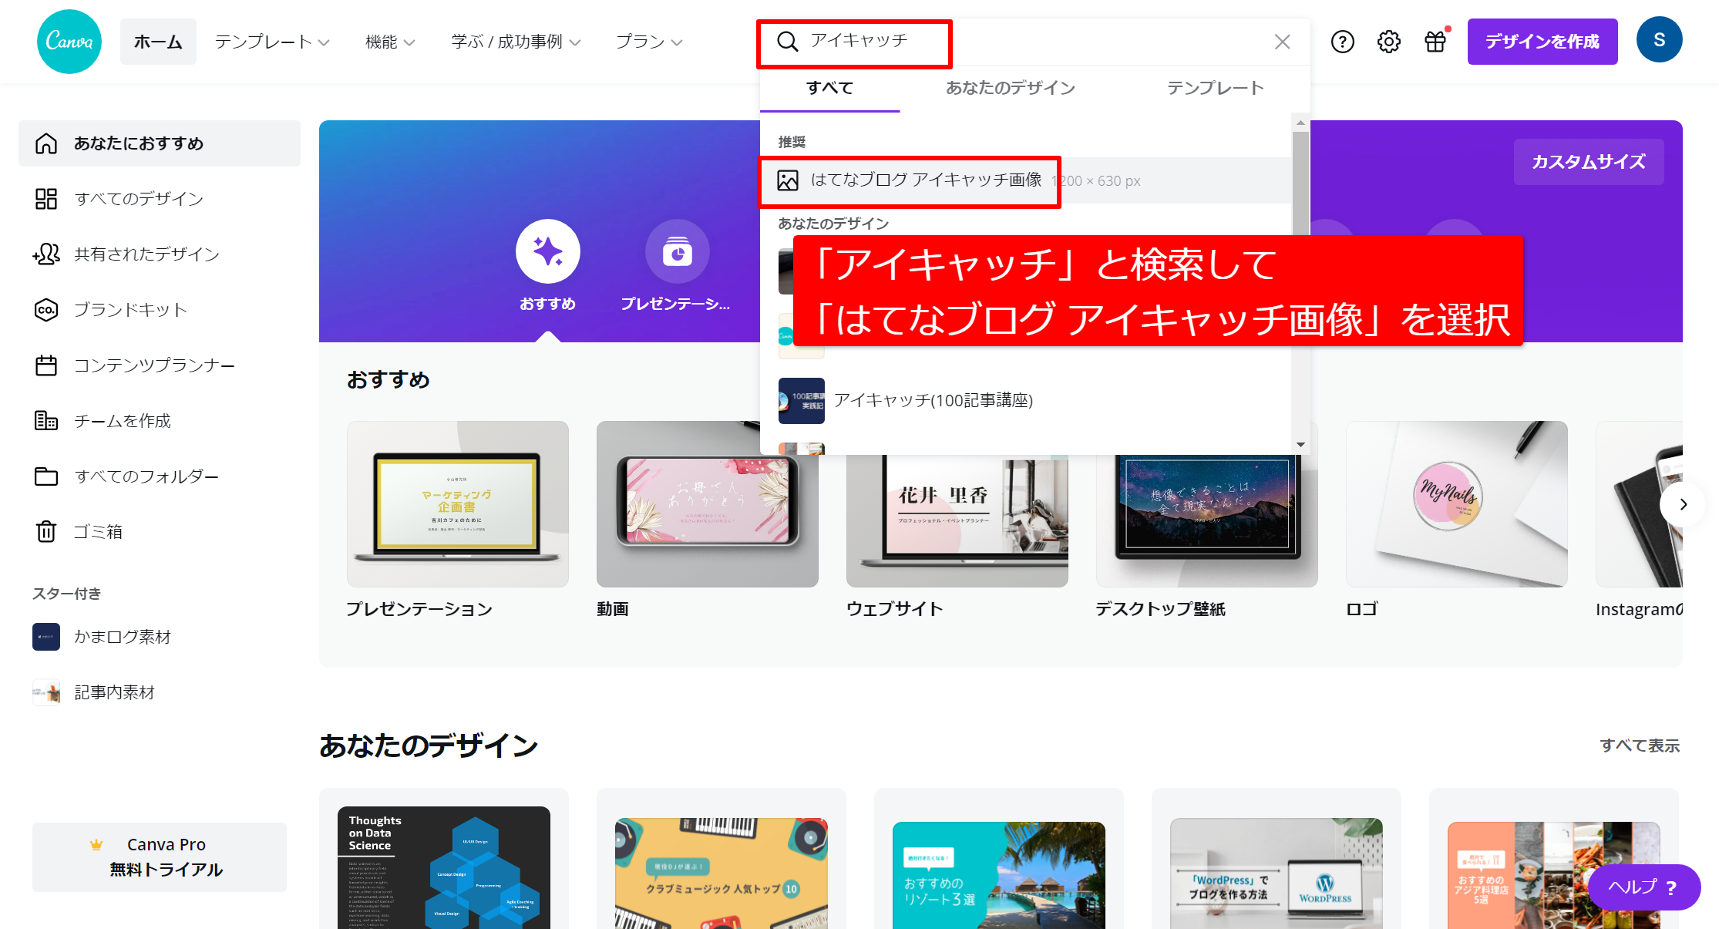Click the search magnifier icon
The height and width of the screenshot is (929, 1719).
pos(787,42)
